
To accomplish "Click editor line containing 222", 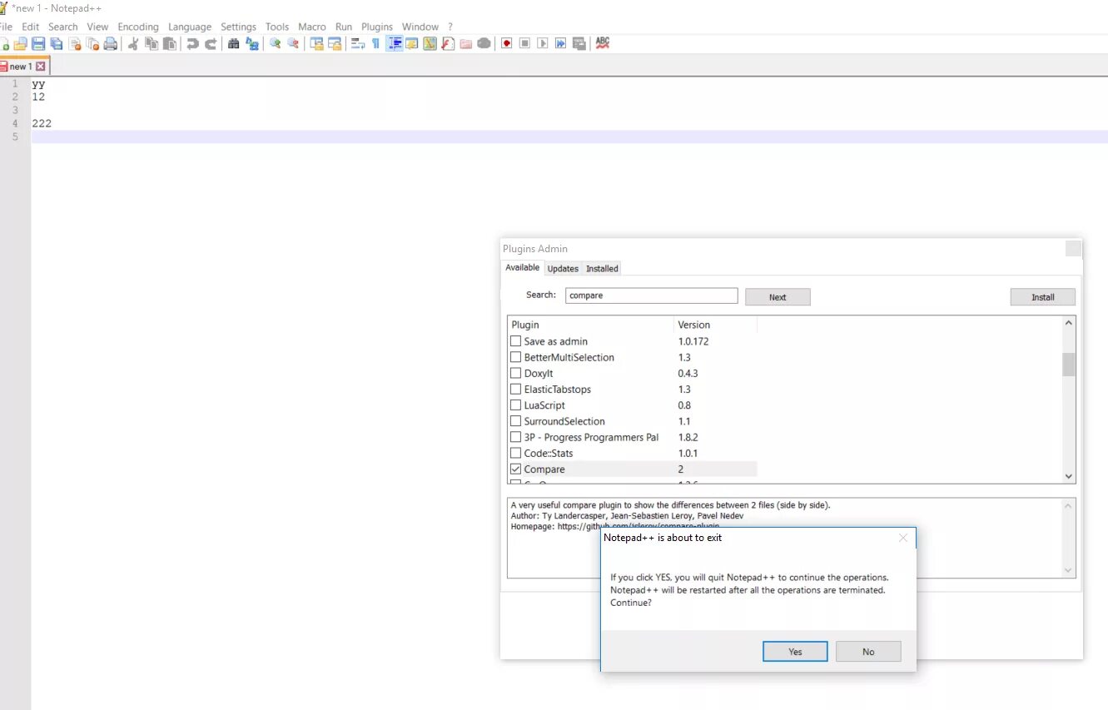I will pos(569,123).
